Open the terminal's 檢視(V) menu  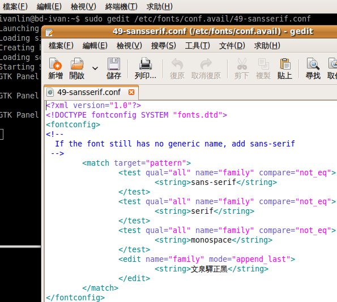(x=83, y=7)
